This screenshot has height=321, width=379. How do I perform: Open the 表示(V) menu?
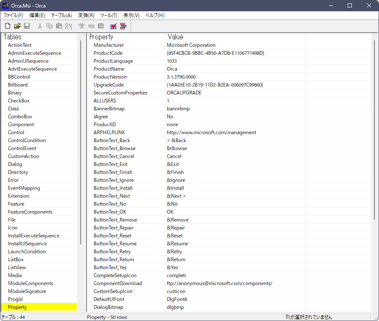[131, 15]
